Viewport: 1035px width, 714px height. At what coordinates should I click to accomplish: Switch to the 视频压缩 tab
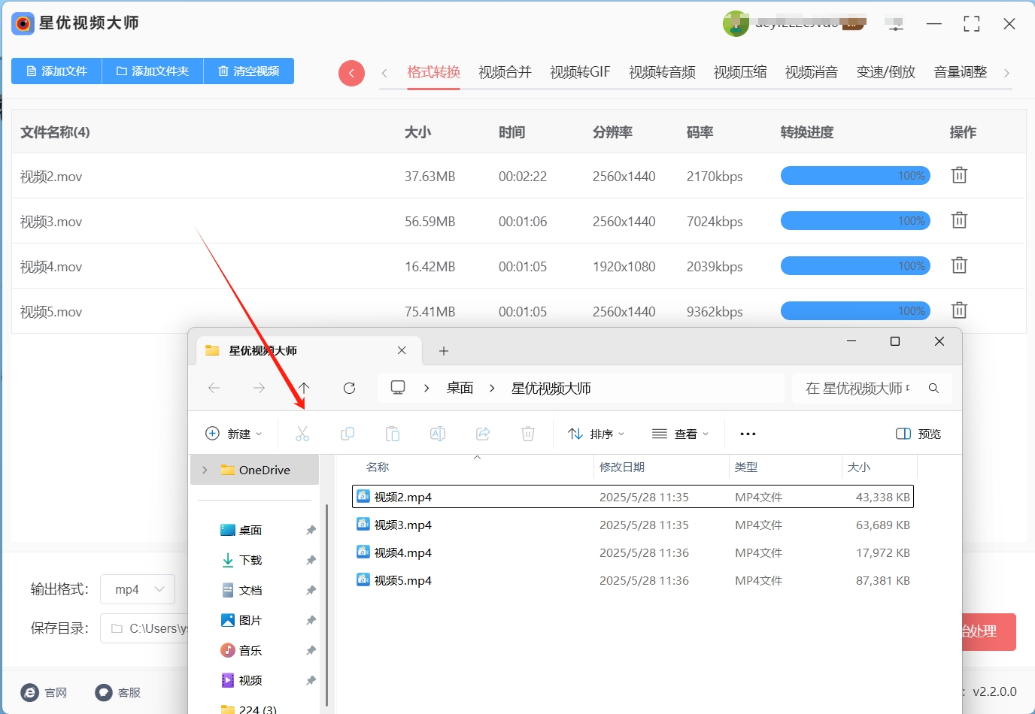[740, 72]
